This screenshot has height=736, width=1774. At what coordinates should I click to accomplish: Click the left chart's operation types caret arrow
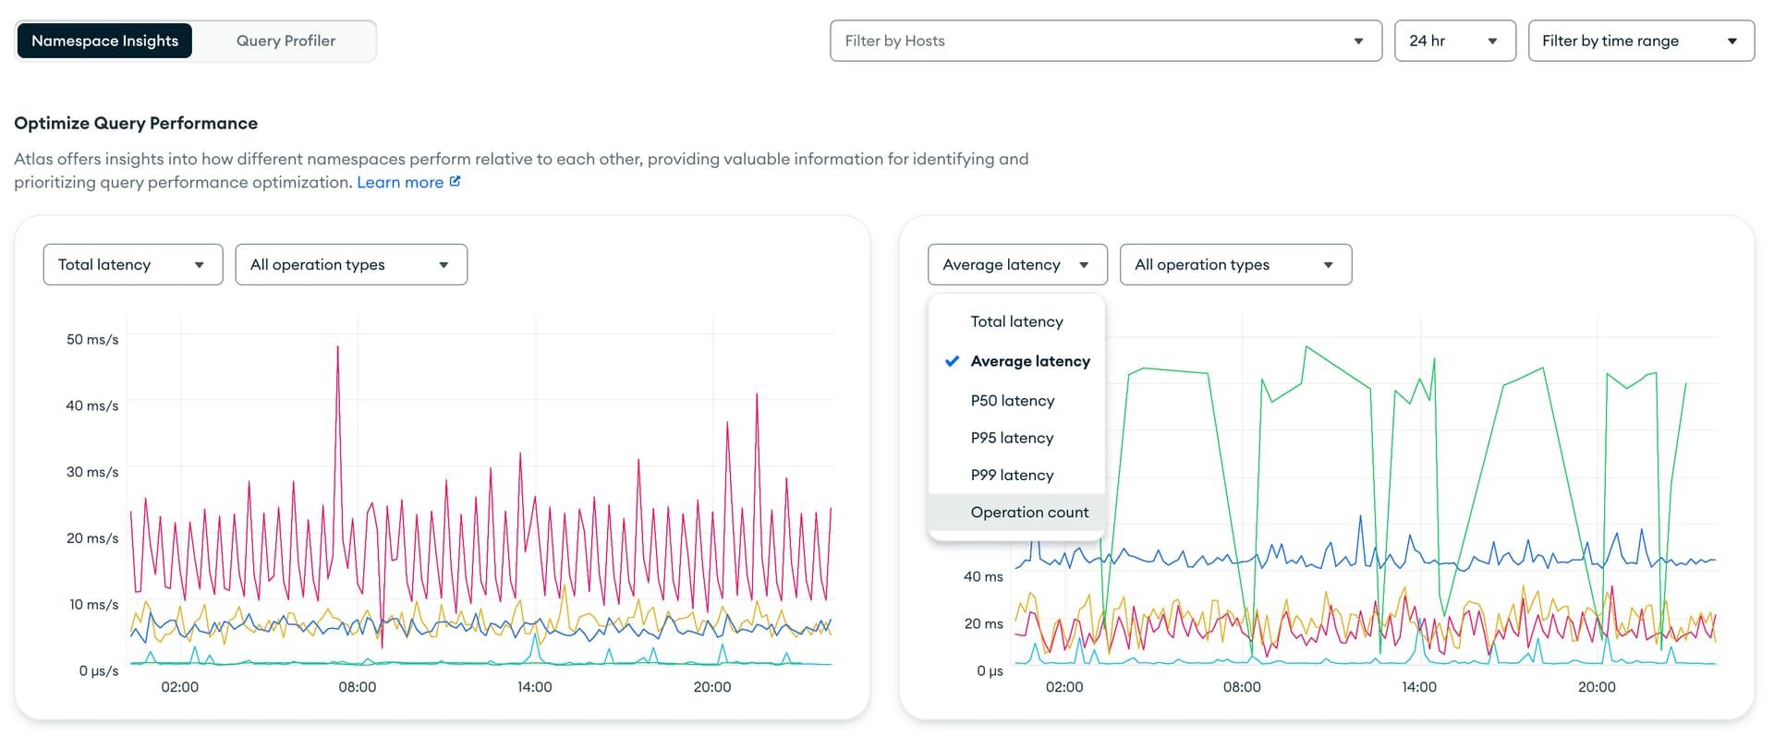coord(443,265)
